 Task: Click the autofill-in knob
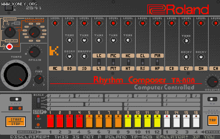(x=34, y=52)
